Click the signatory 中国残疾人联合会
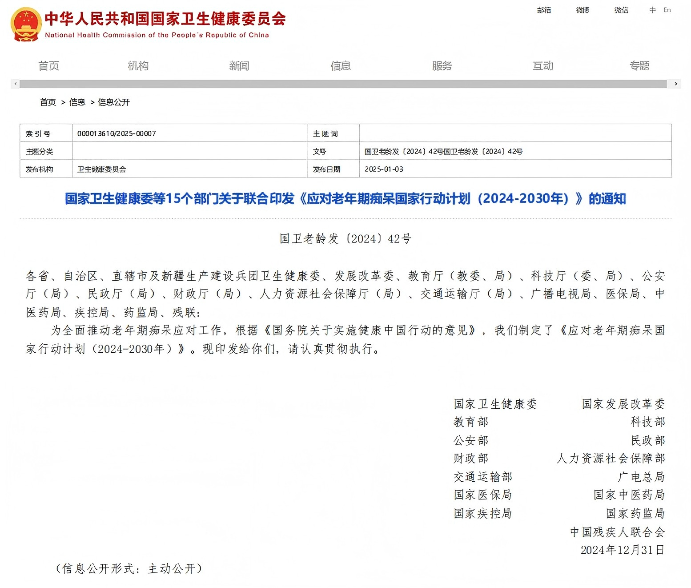 (618, 532)
